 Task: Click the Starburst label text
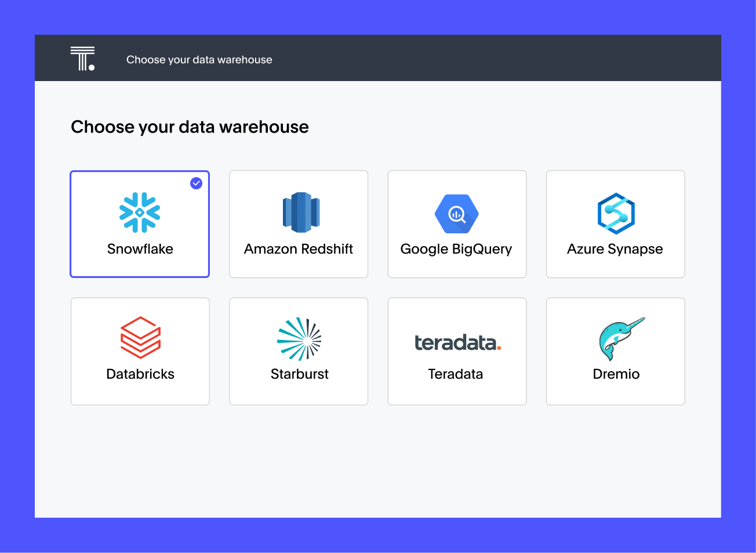click(299, 373)
